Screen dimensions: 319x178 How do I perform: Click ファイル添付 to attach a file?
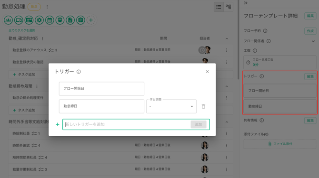coord(280,144)
